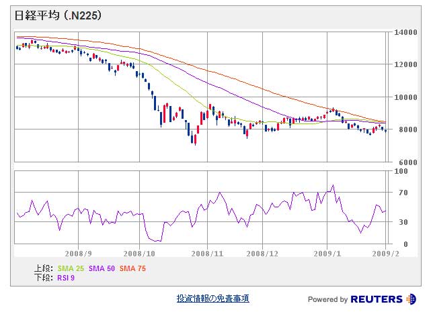Click the Powered by text
This screenshot has width=431, height=314.
(x=327, y=299)
